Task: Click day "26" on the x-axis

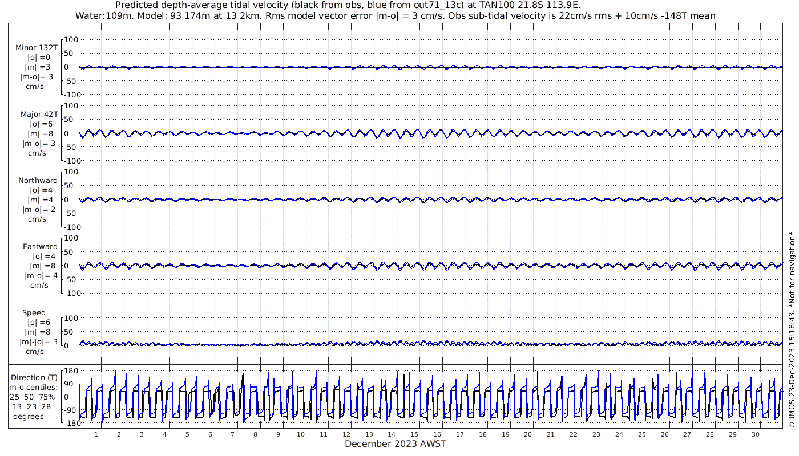Action: coord(664,434)
